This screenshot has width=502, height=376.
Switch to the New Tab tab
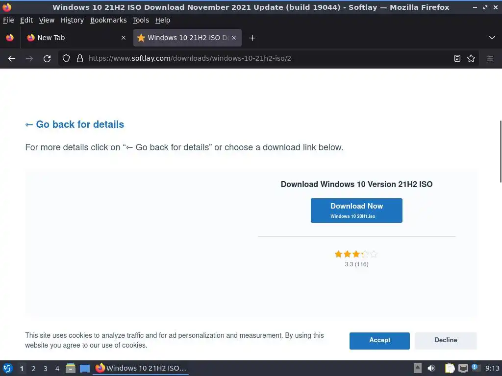(x=76, y=38)
